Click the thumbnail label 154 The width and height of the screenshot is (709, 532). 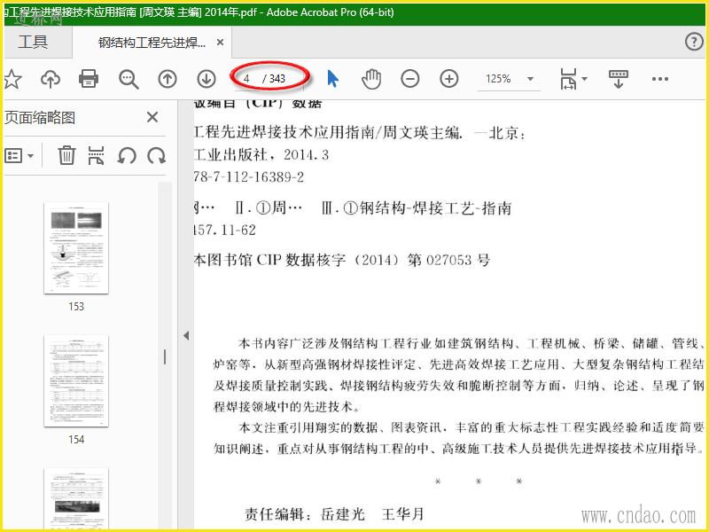[x=76, y=439]
